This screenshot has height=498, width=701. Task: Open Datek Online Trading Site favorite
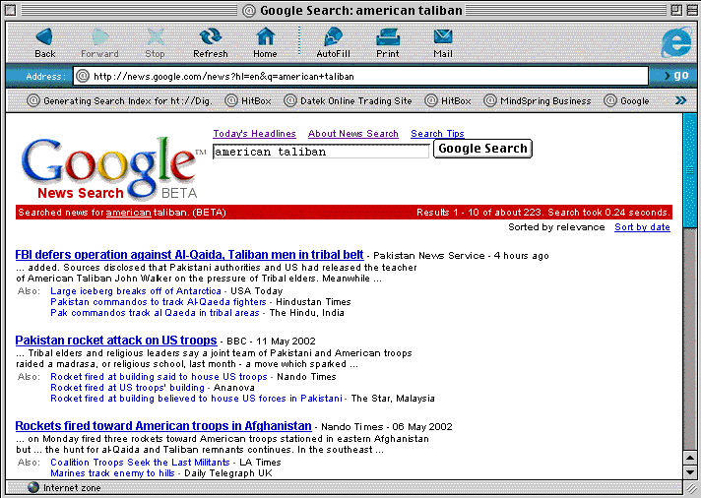[x=348, y=100]
